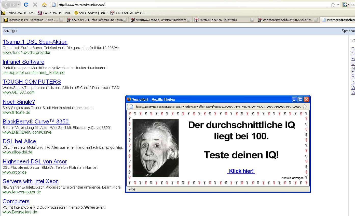Reload the page with the blue refresh icon

point(26,5)
